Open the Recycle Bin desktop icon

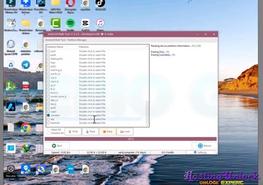click(x=11, y=66)
